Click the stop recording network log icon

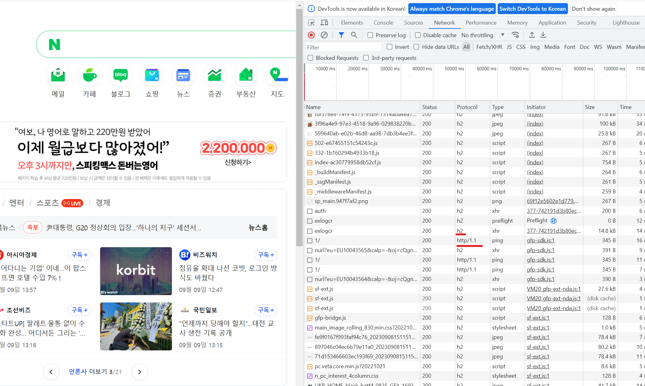click(x=311, y=35)
